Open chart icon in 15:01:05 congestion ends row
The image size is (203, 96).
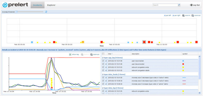pos(106,91)
